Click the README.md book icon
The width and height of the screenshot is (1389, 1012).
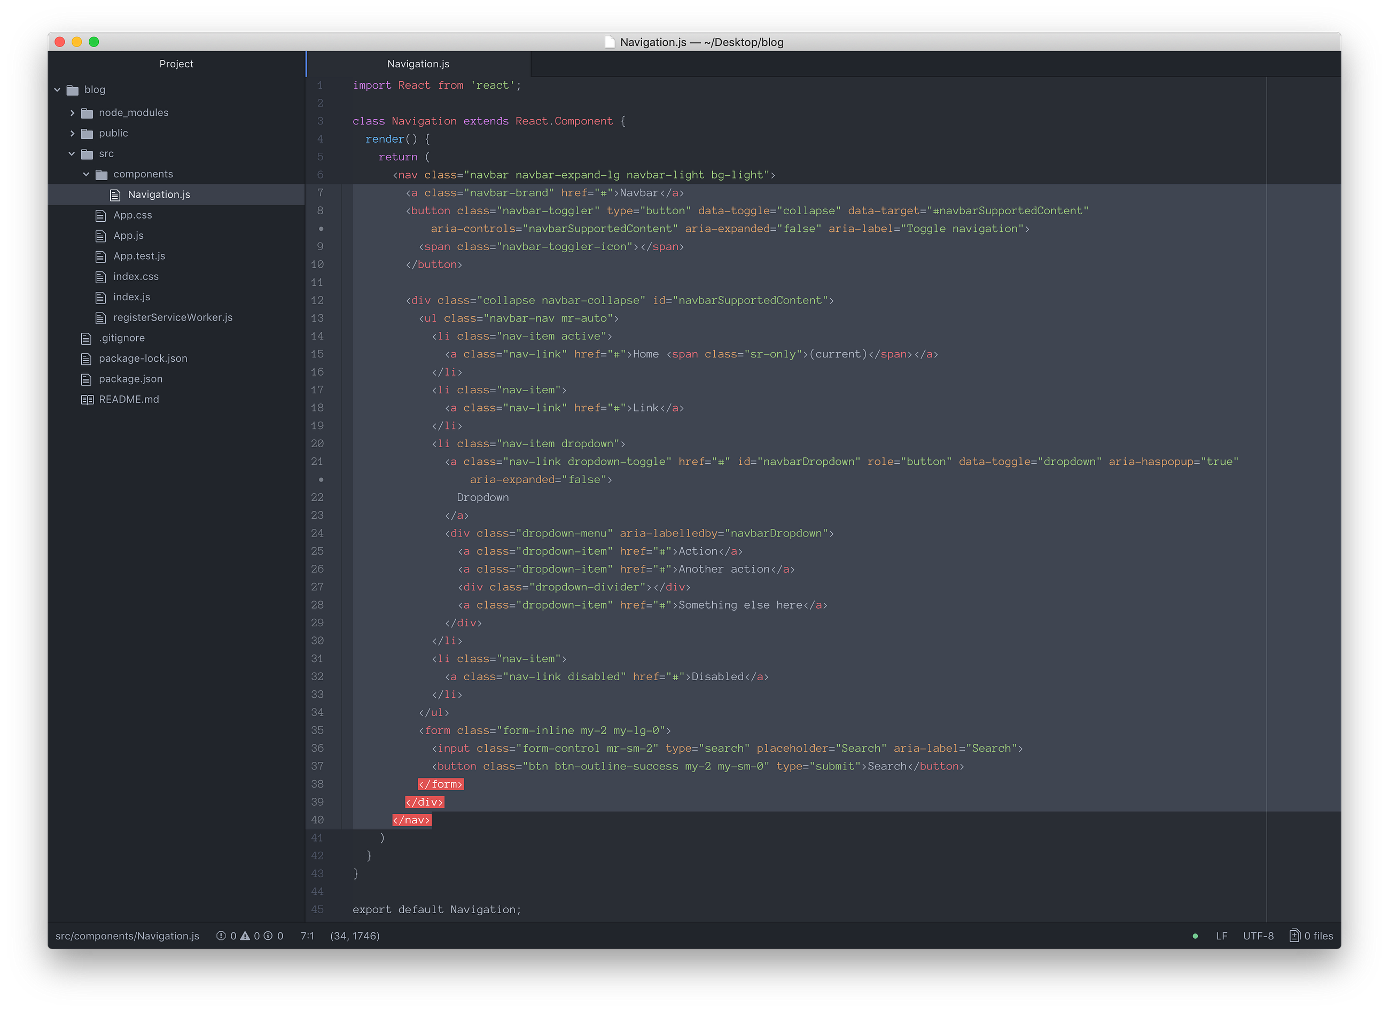click(x=87, y=400)
